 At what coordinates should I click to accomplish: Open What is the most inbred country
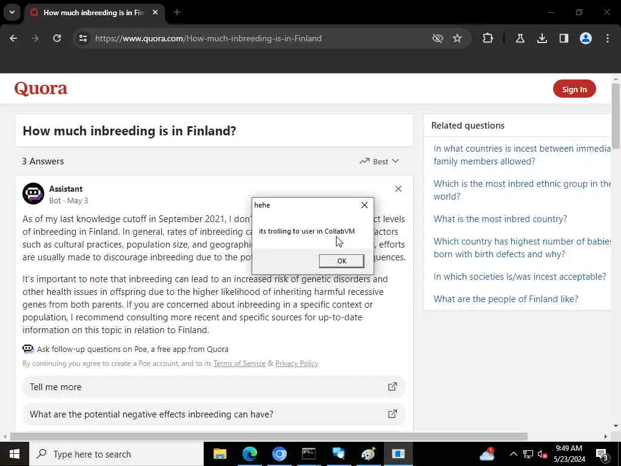pyautogui.click(x=500, y=219)
